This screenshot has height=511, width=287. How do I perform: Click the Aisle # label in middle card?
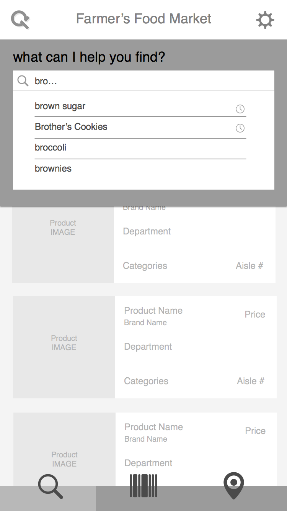tap(251, 381)
